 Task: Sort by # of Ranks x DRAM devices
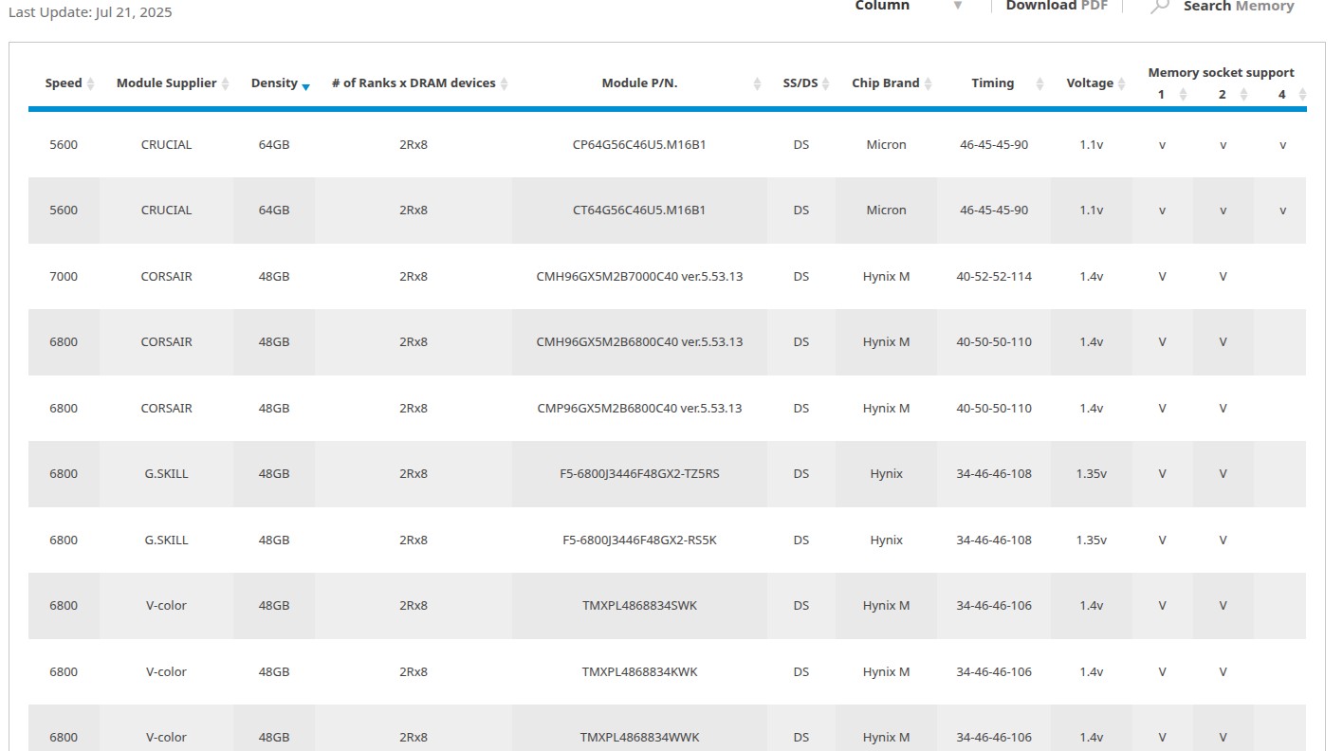point(505,84)
